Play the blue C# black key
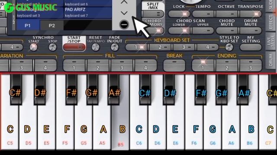 pos(145,90)
